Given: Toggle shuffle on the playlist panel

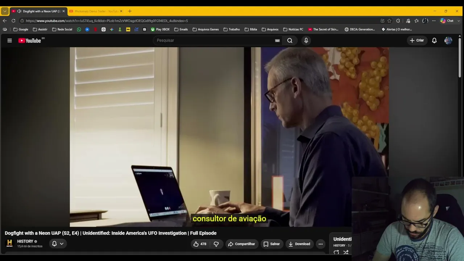Looking at the screenshot, I should [346, 252].
